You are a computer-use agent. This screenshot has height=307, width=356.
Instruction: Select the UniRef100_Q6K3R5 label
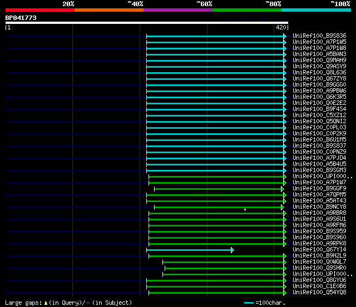tap(319, 97)
